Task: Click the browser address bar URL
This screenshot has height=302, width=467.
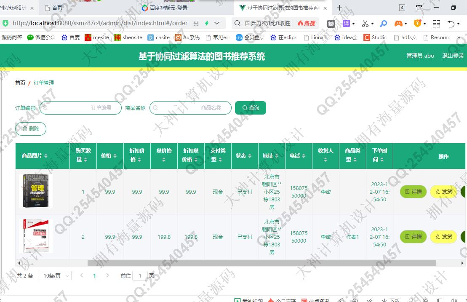Action: 100,23
